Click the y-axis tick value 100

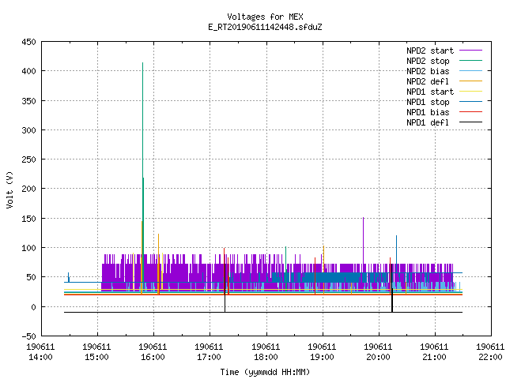click(x=28, y=248)
